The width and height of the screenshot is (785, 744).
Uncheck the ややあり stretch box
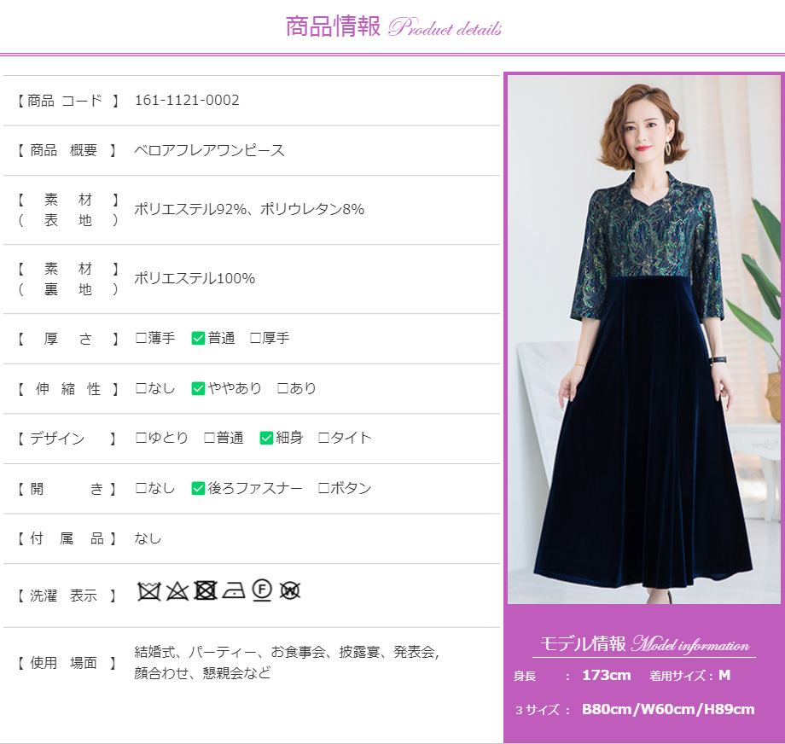pos(198,388)
